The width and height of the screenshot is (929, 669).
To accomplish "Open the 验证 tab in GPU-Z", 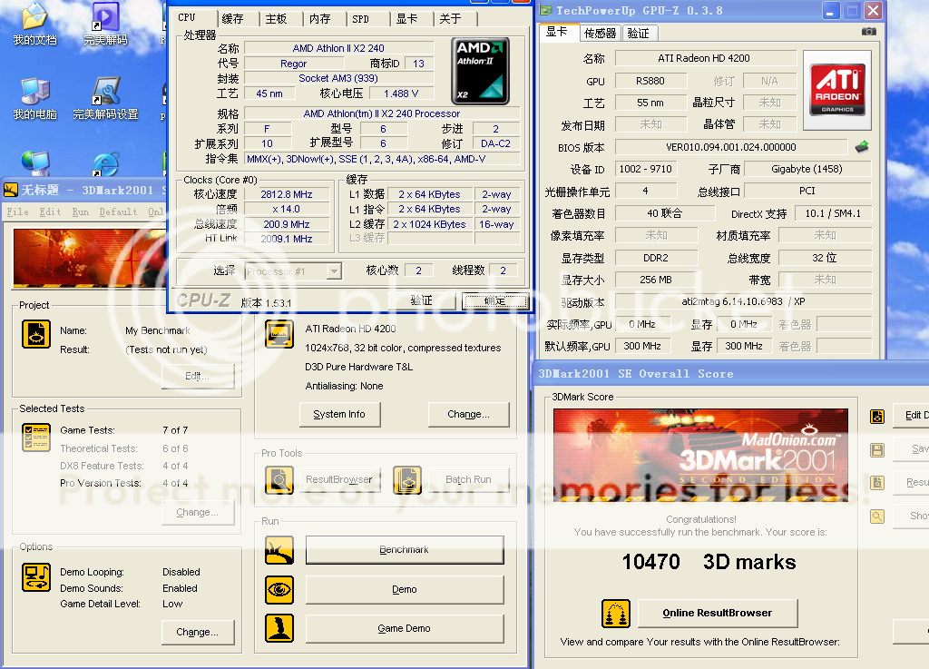I will tap(639, 34).
